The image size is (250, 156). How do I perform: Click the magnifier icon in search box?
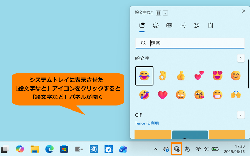(144, 43)
